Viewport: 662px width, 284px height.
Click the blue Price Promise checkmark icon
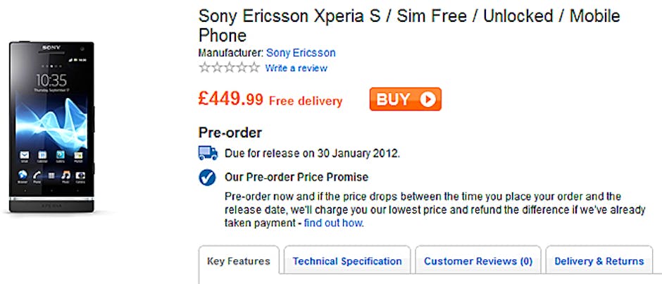pyautogui.click(x=207, y=178)
